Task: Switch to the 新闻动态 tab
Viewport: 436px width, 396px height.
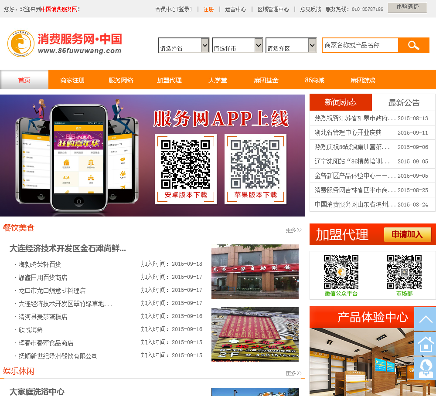Action: 341,102
